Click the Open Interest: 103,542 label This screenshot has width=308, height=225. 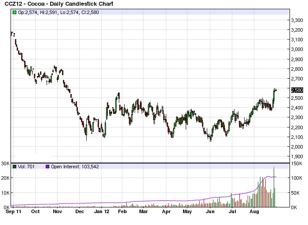[x=75, y=167]
